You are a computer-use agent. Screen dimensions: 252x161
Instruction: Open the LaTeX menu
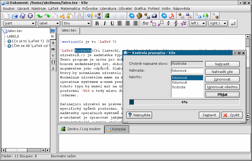[x=53, y=8]
